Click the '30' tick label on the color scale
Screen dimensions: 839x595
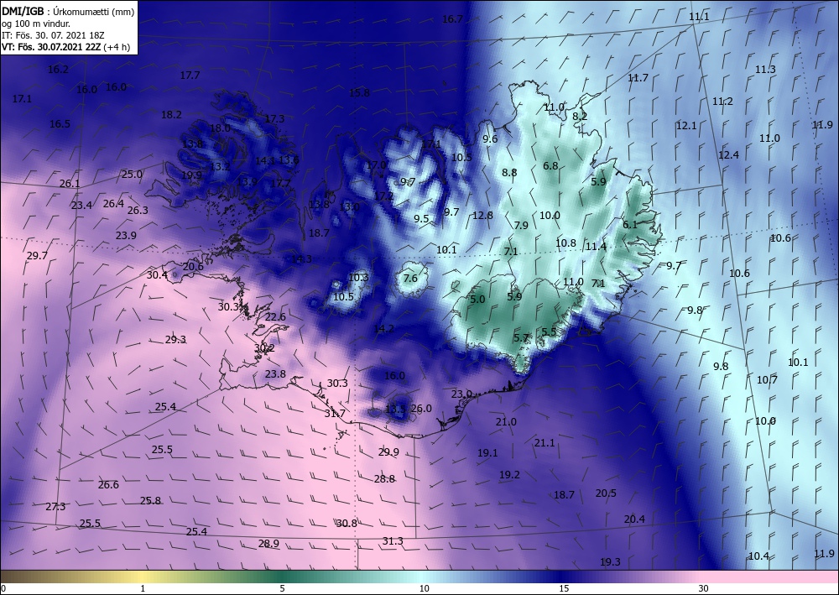704,588
